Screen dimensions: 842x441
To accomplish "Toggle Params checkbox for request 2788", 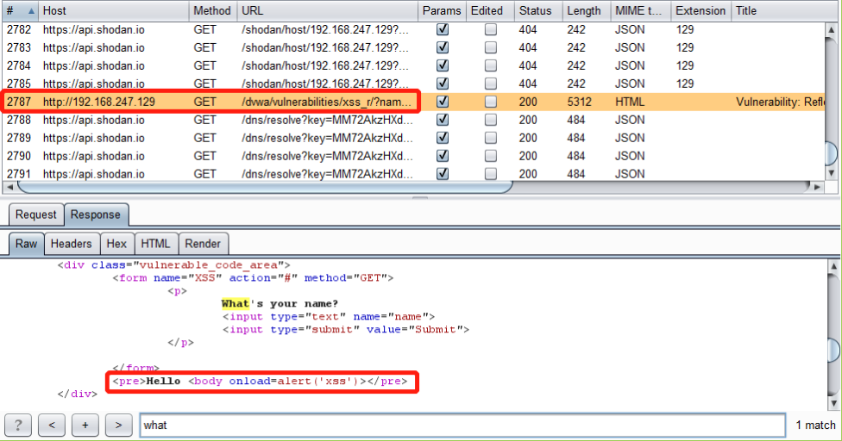I will click(443, 120).
